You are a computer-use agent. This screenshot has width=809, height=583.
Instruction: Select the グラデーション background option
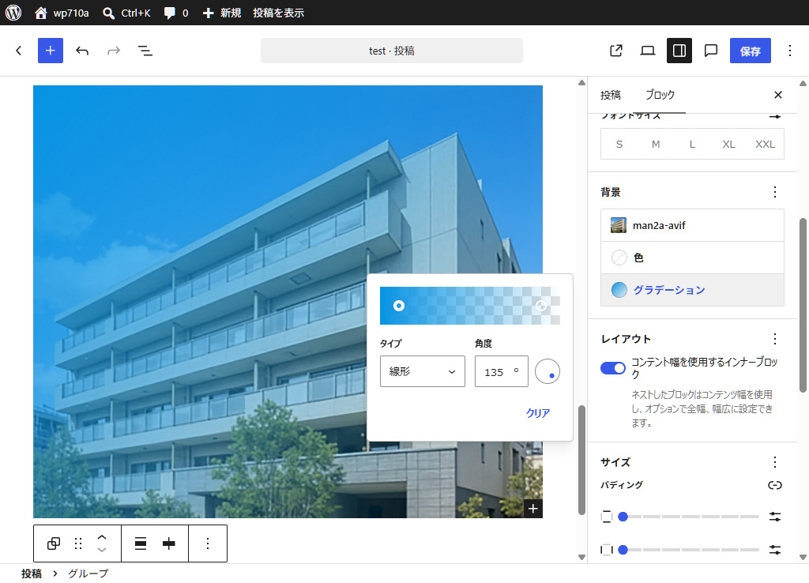coord(692,290)
